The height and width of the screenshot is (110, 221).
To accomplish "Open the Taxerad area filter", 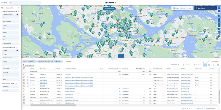I will tap(10, 68).
